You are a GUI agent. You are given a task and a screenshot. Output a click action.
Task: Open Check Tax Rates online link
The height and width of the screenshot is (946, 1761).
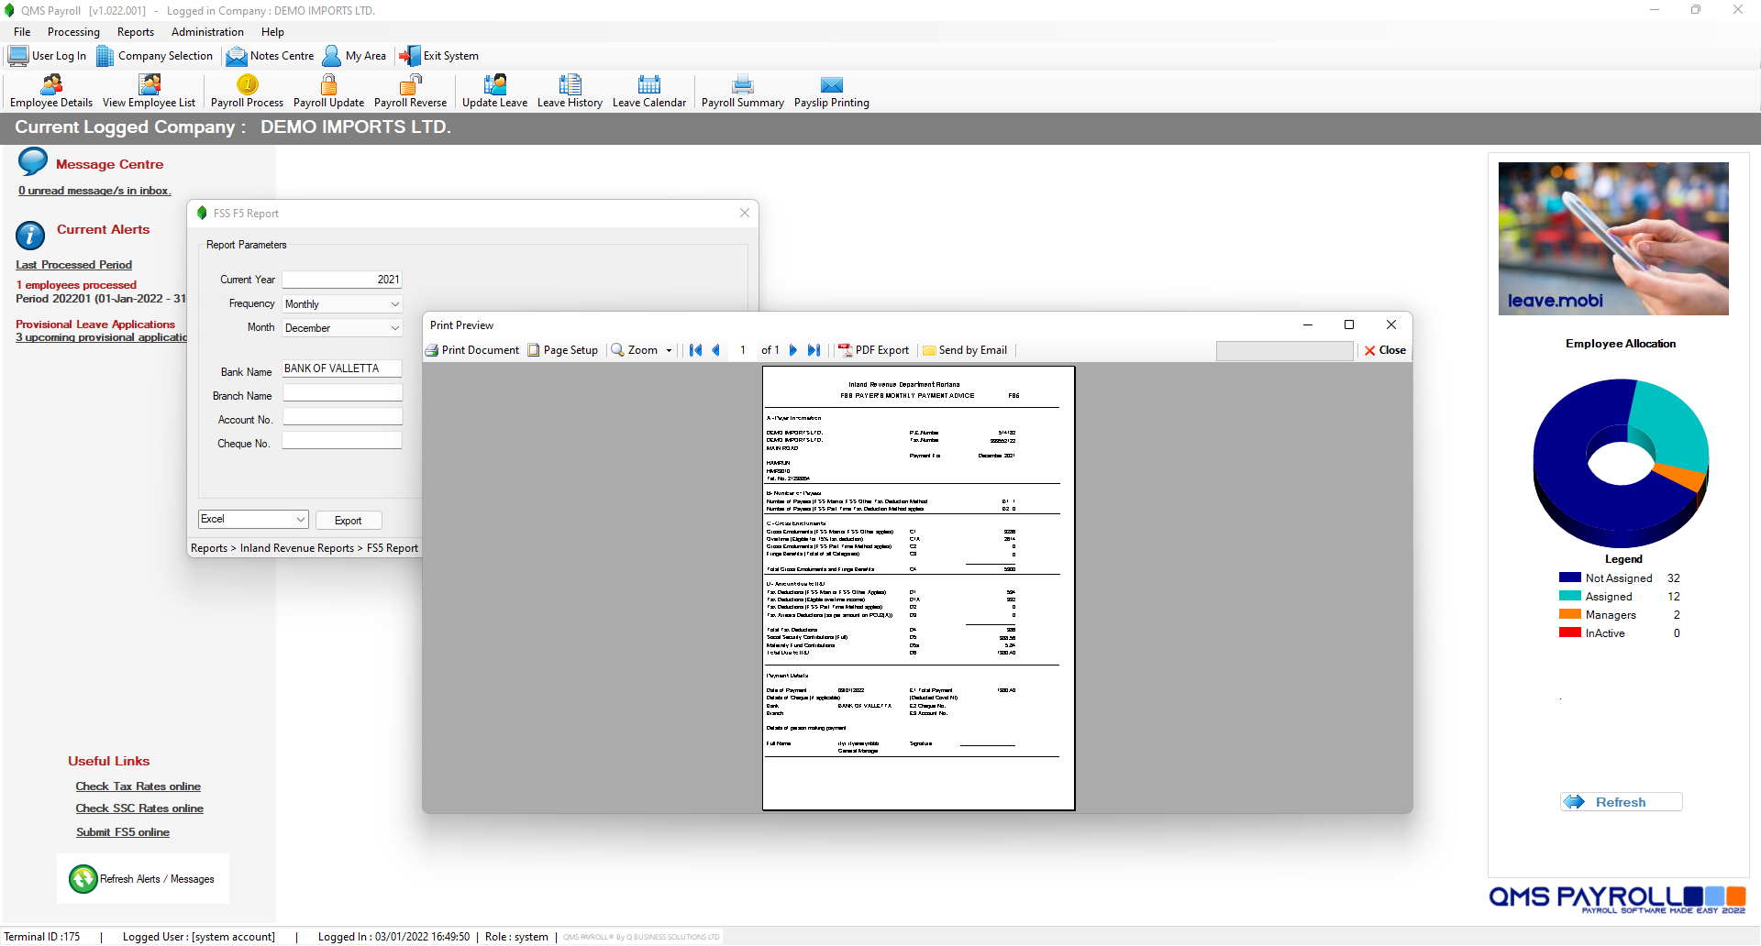point(138,786)
